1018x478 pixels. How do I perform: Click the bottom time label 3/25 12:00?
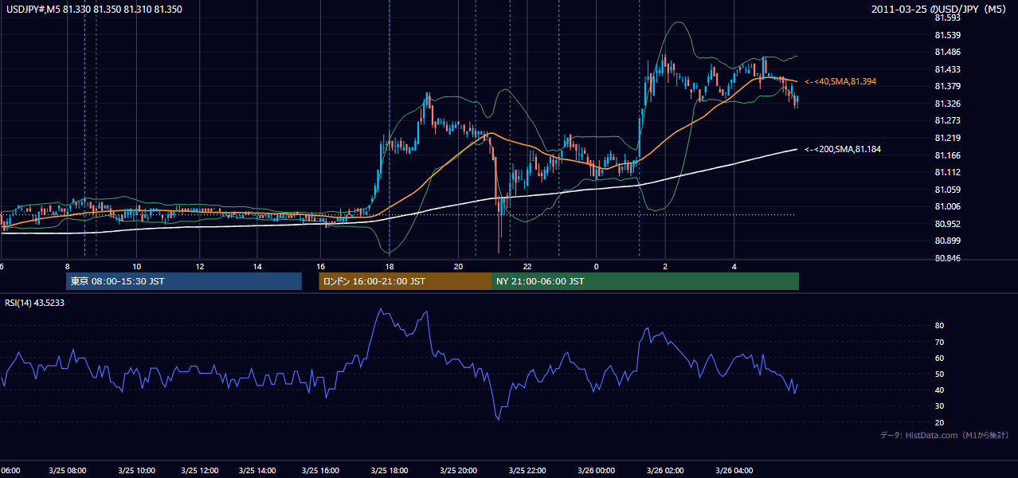201,470
